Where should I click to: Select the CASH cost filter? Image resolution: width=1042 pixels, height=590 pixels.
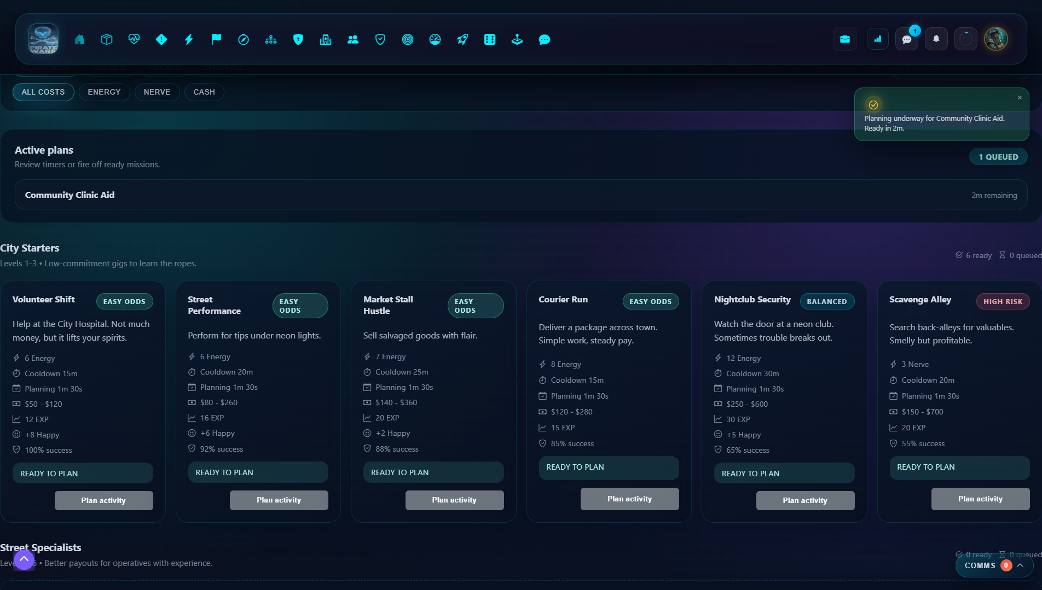[x=204, y=92]
